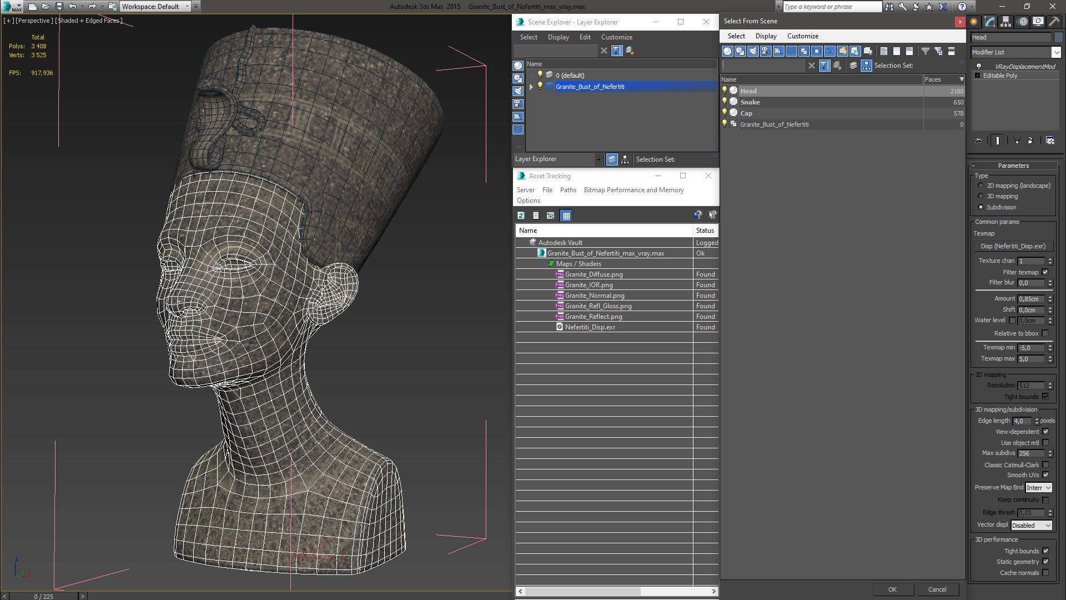
Task: Toggle Display Cameras filter in Select From Scene
Action: [x=766, y=51]
